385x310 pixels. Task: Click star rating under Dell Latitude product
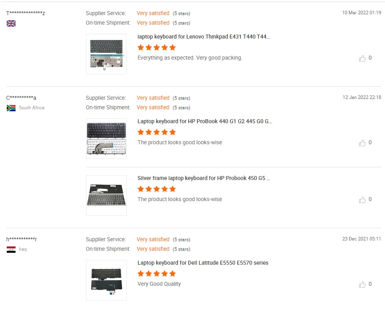(156, 273)
